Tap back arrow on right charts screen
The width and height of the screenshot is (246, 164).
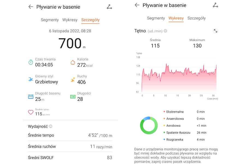coord(137,5)
